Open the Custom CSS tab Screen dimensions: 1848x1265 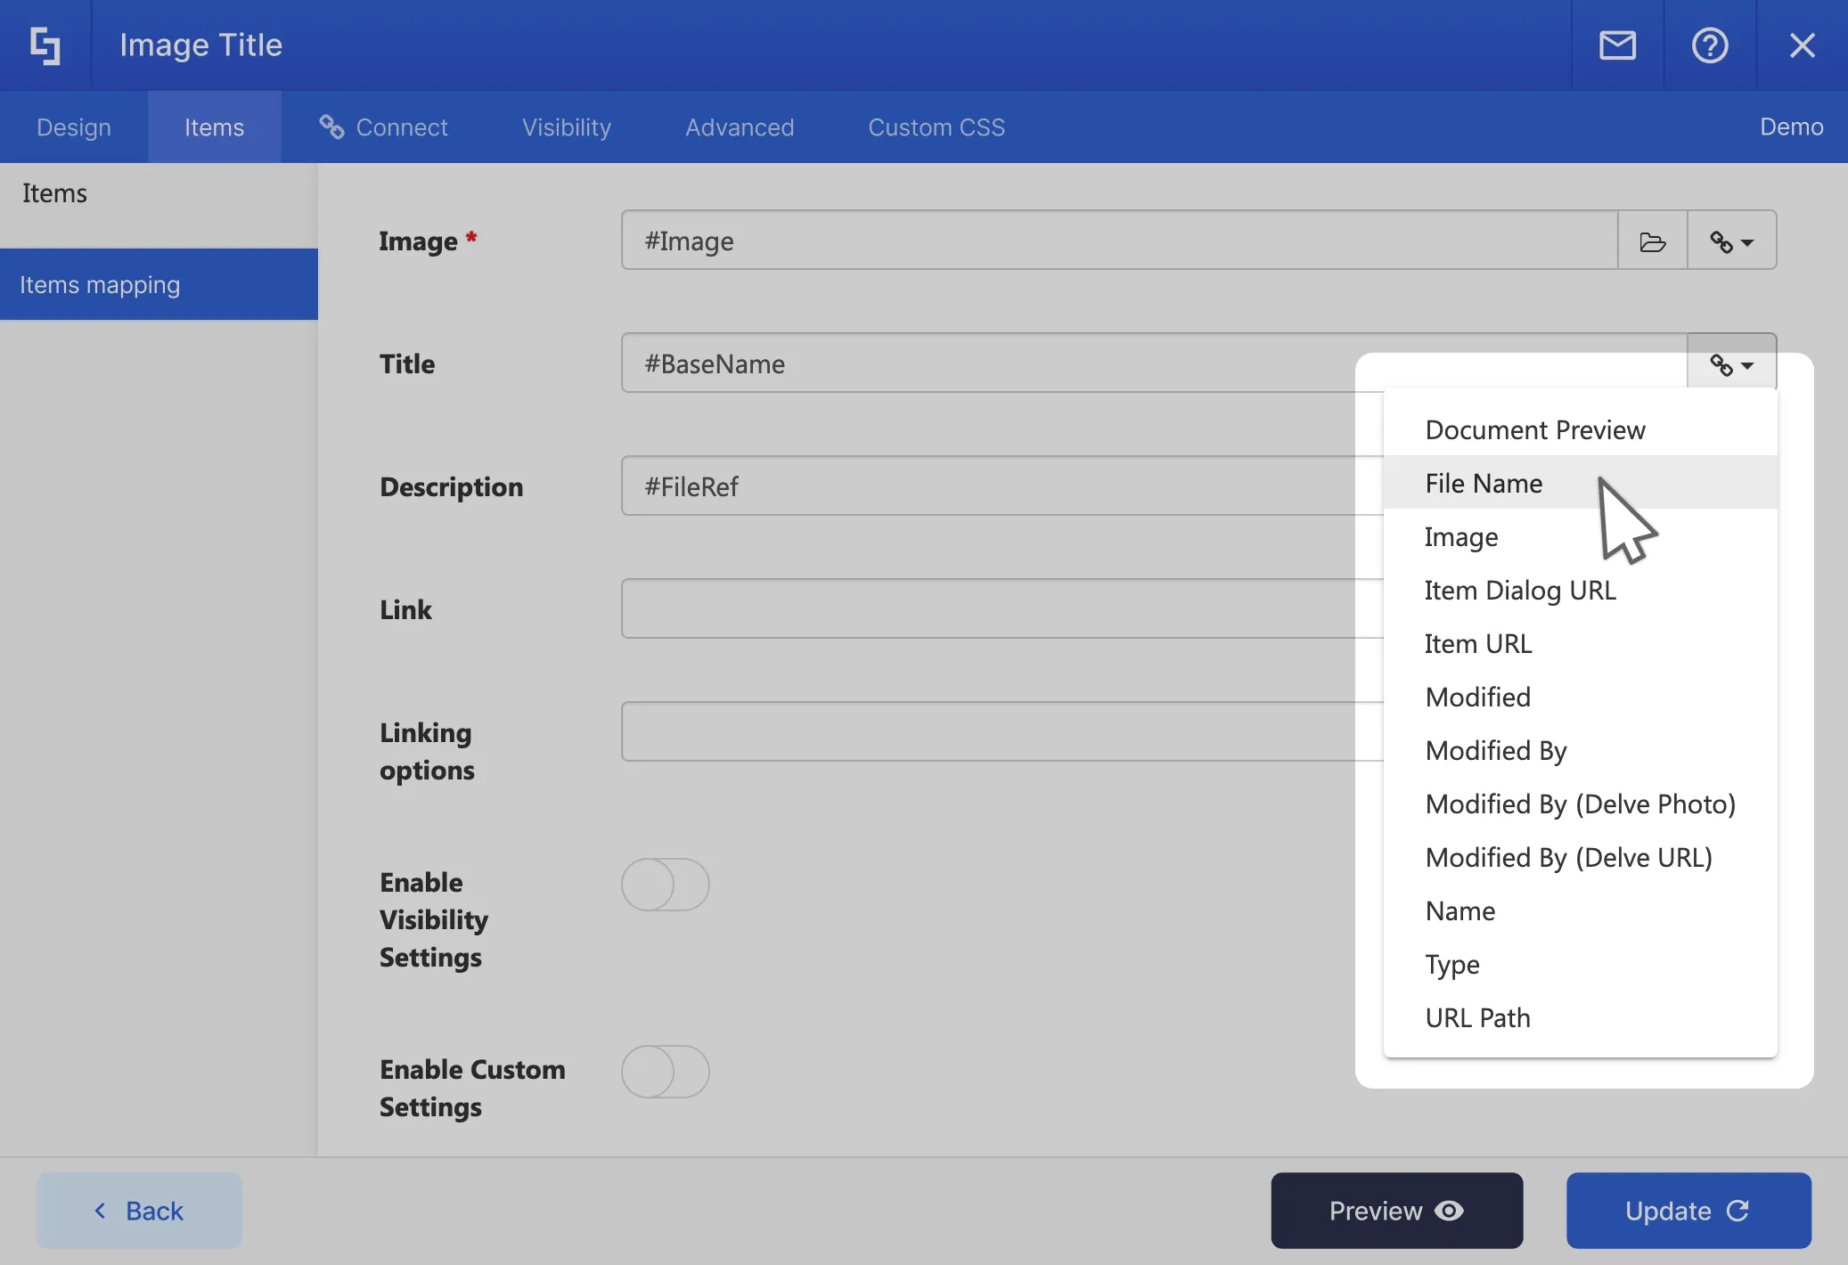[x=936, y=127]
